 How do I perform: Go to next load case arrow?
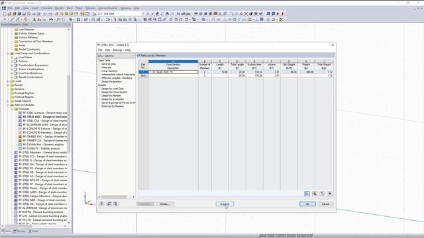[x=152, y=13]
